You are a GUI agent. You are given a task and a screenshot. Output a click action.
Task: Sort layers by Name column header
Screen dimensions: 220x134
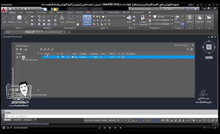pos(47,54)
